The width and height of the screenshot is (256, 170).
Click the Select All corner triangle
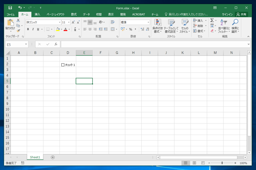pos(8,53)
